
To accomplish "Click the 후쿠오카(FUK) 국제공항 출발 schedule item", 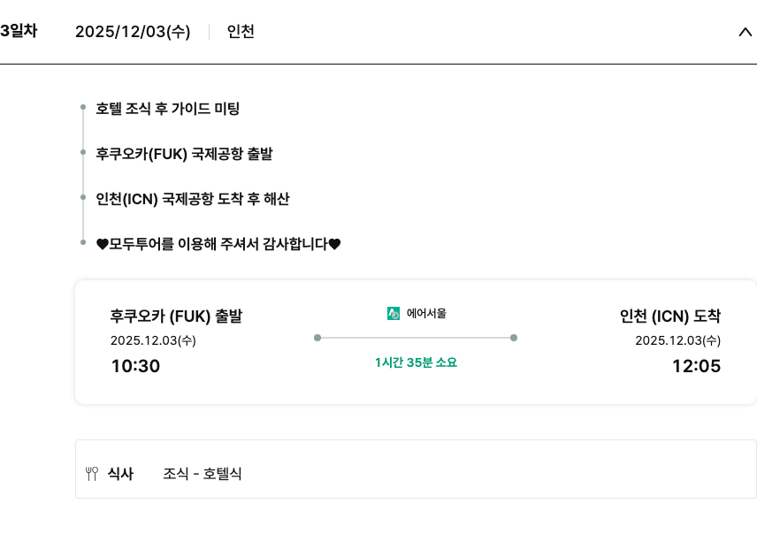I will point(184,154).
